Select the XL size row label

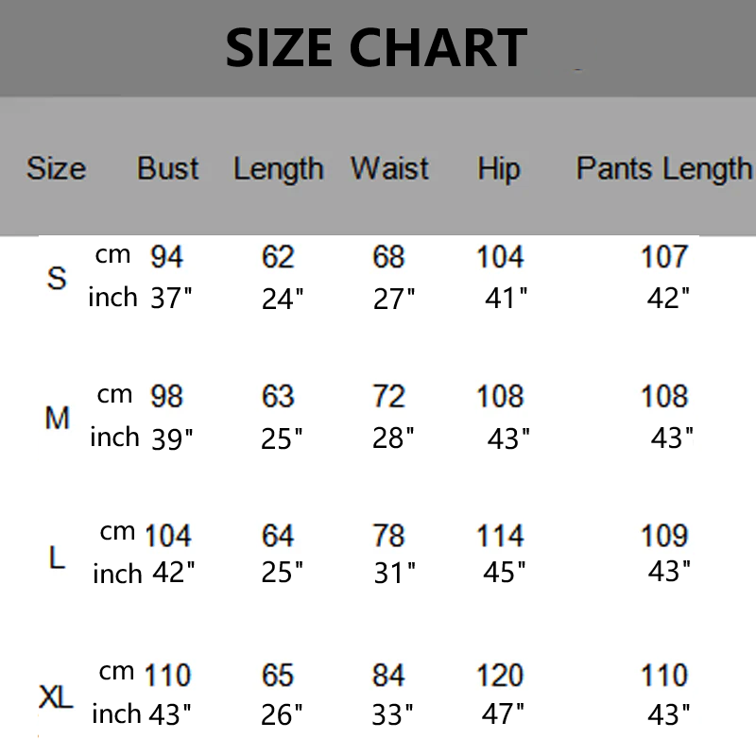click(57, 698)
